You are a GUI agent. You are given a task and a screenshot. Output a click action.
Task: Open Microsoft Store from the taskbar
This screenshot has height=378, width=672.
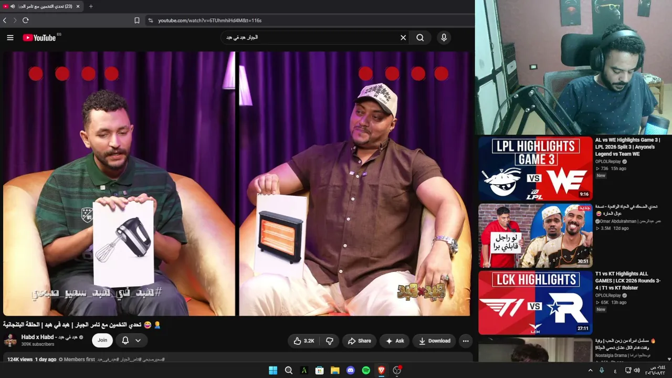click(319, 370)
